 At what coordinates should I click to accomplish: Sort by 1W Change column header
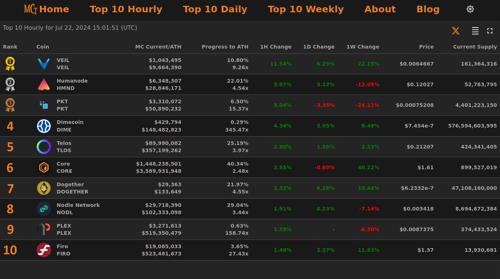click(363, 47)
